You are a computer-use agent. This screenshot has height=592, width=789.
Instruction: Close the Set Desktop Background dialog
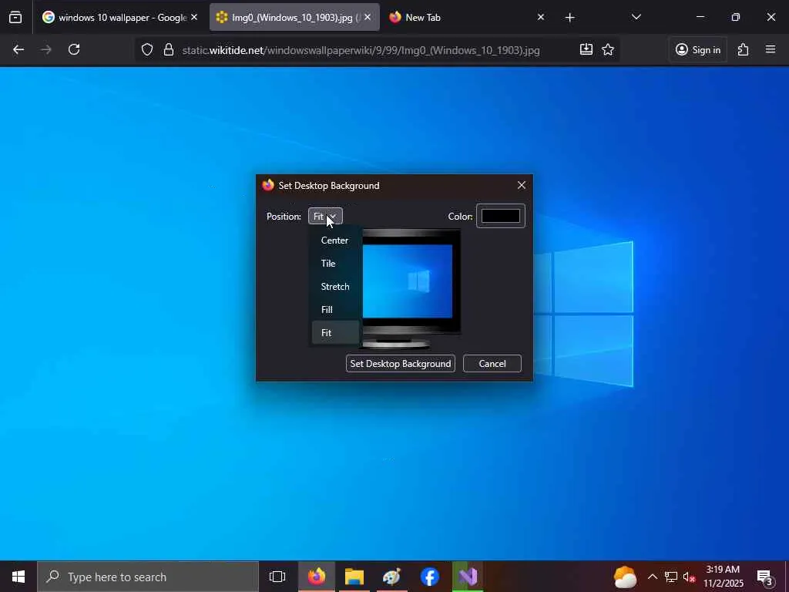522,185
